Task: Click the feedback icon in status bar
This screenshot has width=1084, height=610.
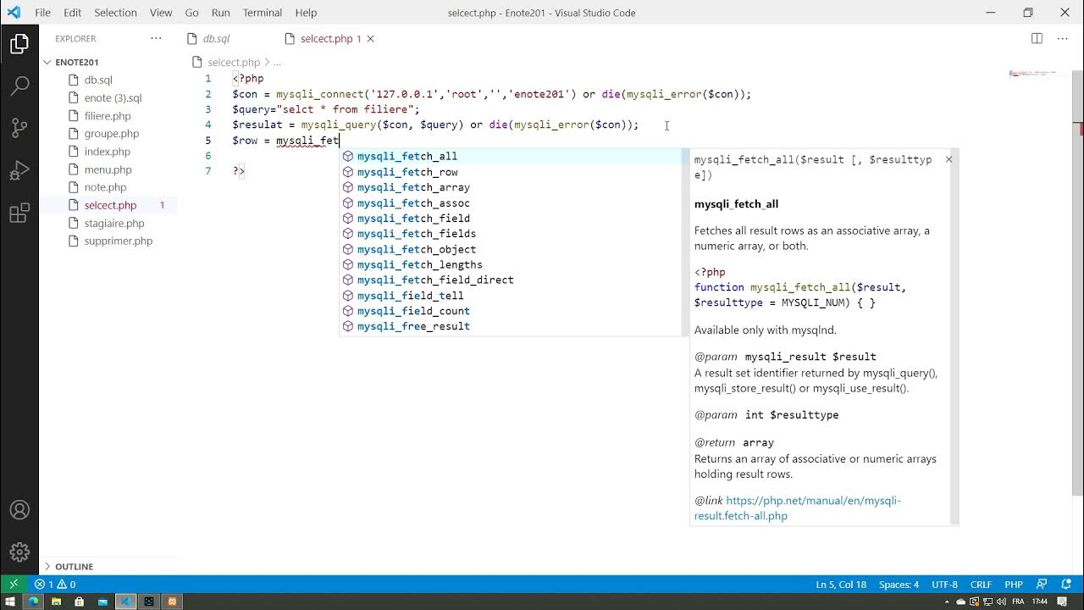Action: 1041,584
